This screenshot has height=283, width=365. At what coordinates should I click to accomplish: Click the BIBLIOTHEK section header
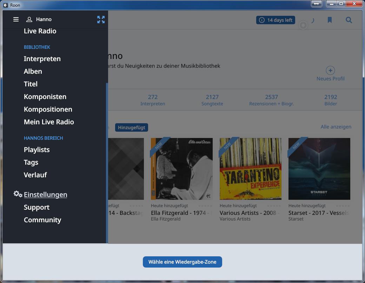pos(37,47)
